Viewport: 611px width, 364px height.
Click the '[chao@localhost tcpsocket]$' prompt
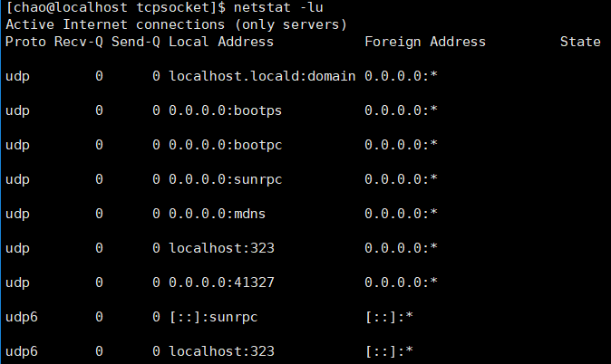pos(116,8)
